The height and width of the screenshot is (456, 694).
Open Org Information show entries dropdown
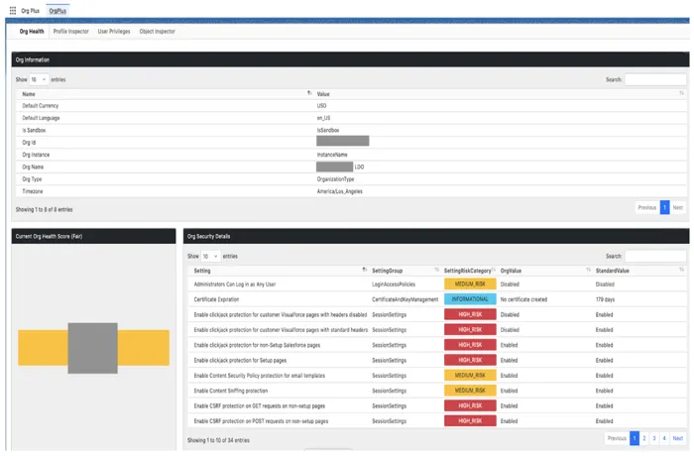39,79
